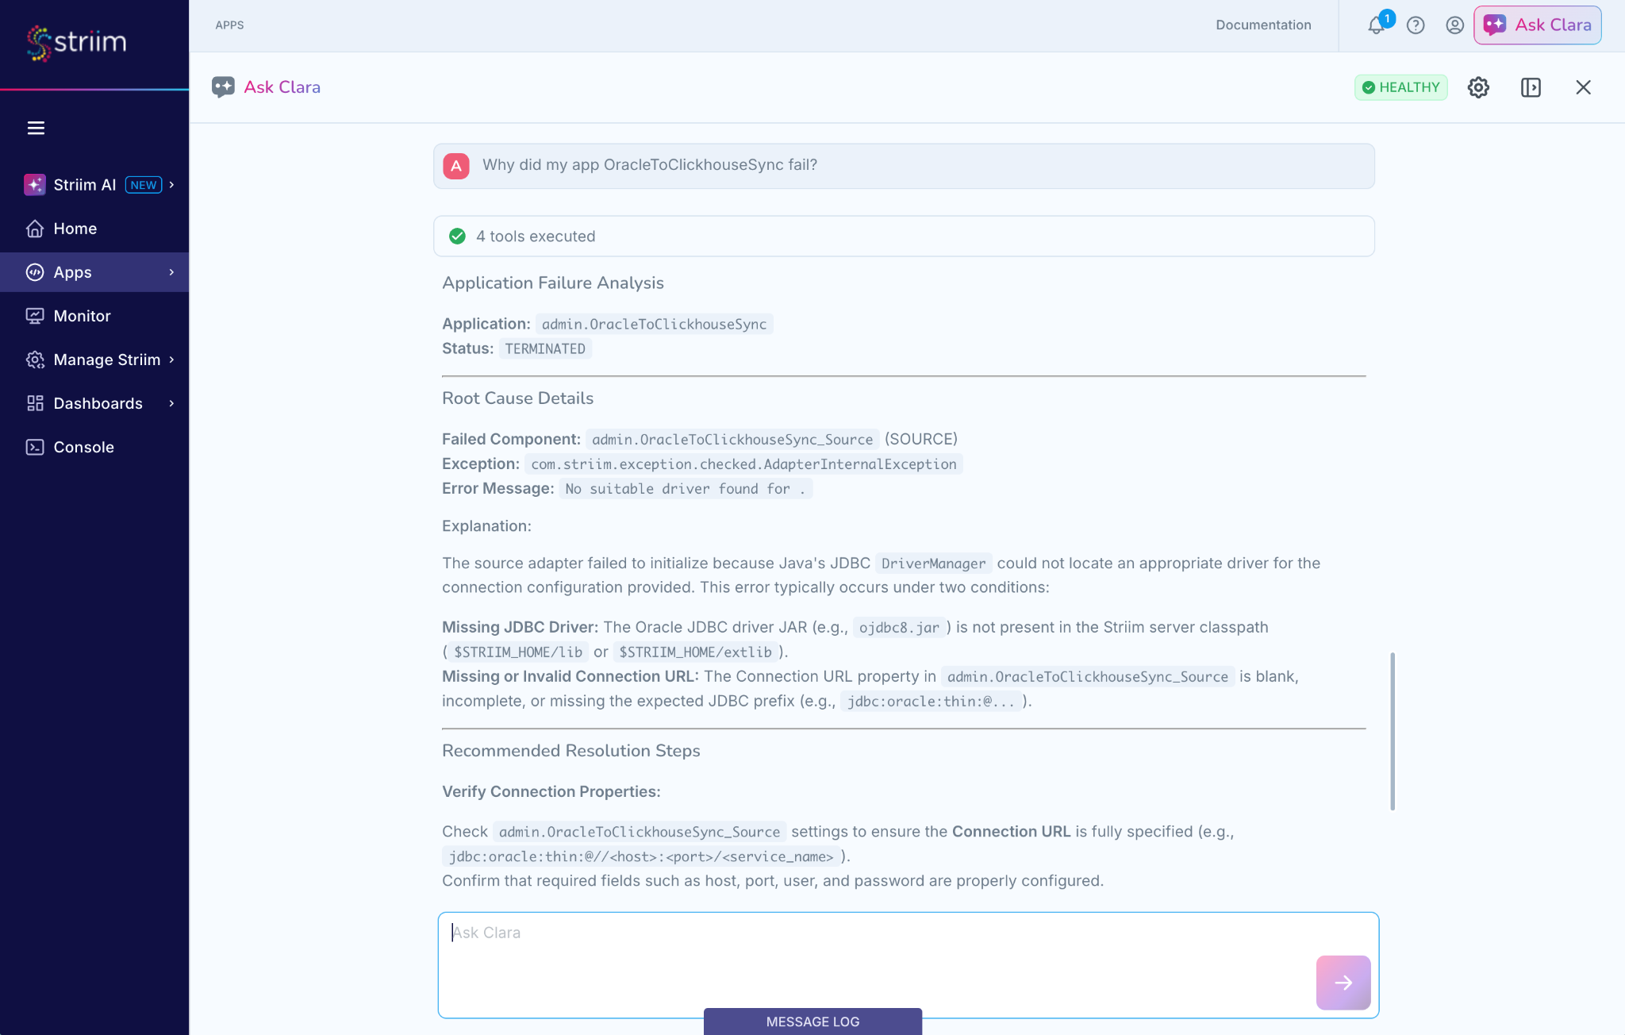Screen dimensions: 1625x1035
Task: Open the user profile icon
Action: (x=1454, y=25)
